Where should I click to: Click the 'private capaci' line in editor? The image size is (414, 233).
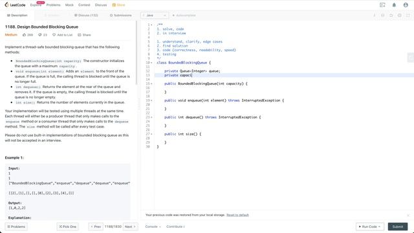point(179,75)
